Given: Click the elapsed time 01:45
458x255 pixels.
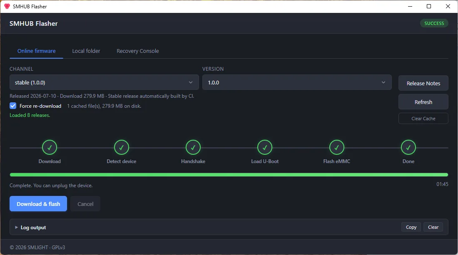Looking at the screenshot, I should (x=442, y=184).
